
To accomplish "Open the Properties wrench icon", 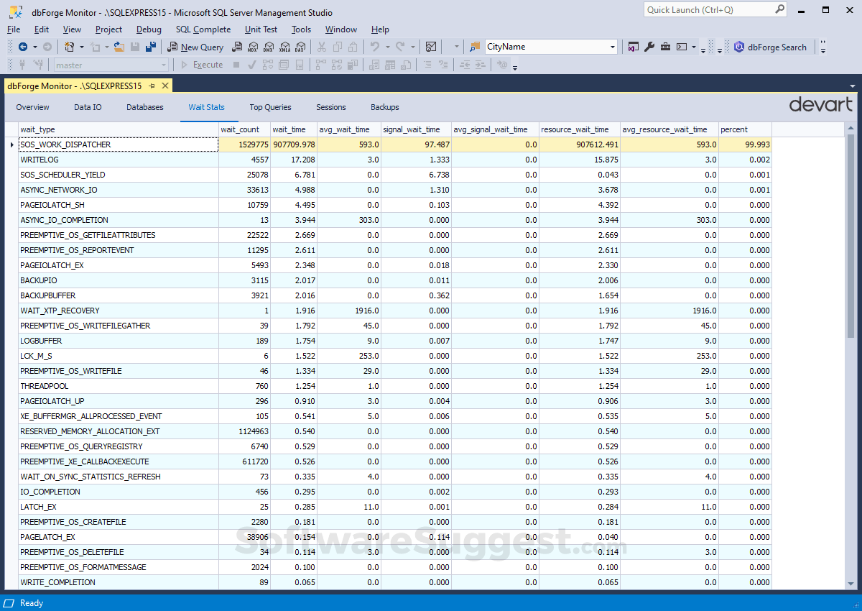I will coord(649,47).
